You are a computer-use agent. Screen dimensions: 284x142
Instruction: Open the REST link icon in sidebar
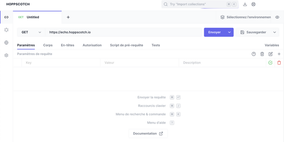6,17
